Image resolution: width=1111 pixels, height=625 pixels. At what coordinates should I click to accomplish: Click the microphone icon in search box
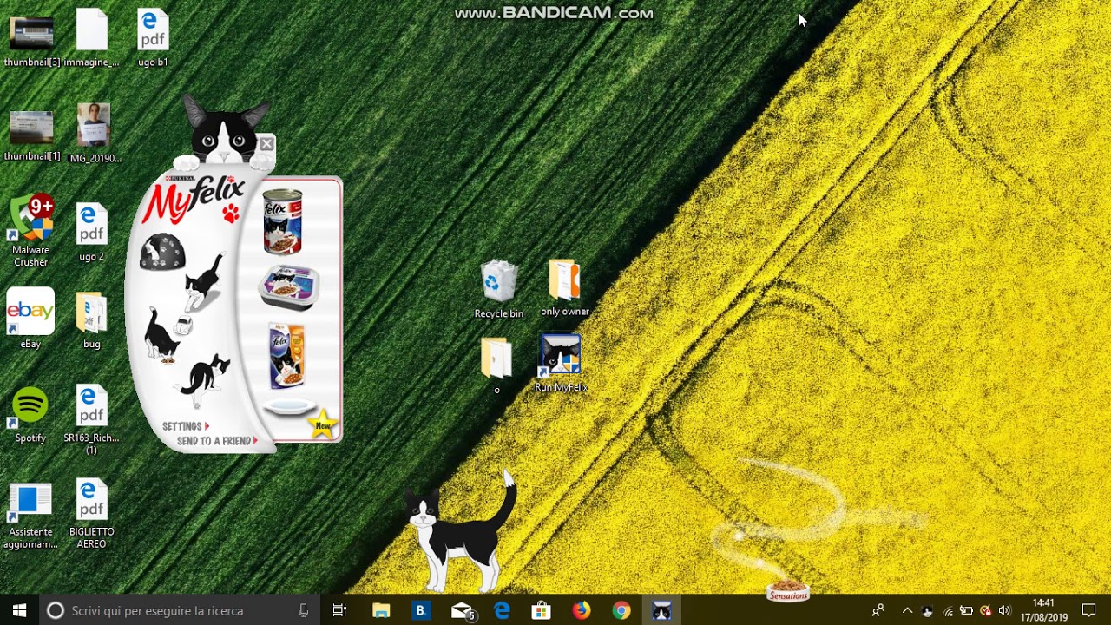(x=303, y=610)
